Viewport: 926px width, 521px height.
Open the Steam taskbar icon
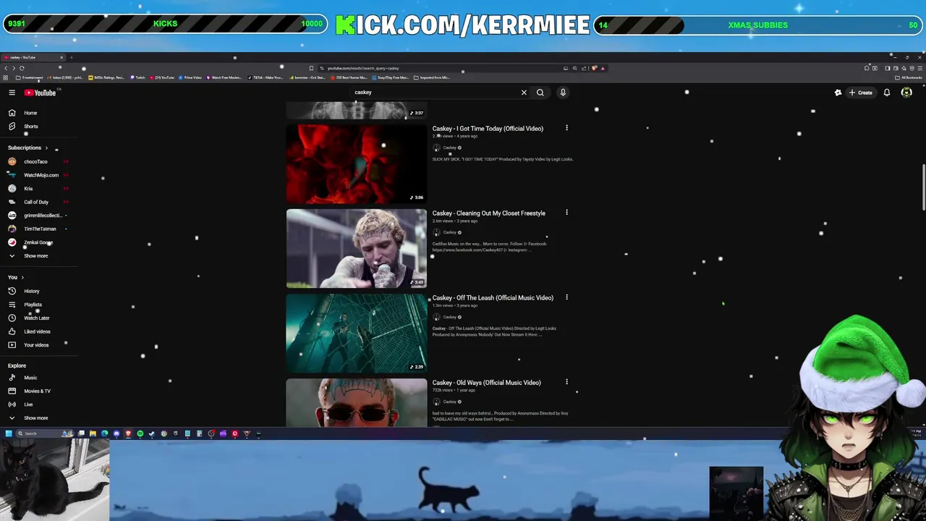coord(152,433)
